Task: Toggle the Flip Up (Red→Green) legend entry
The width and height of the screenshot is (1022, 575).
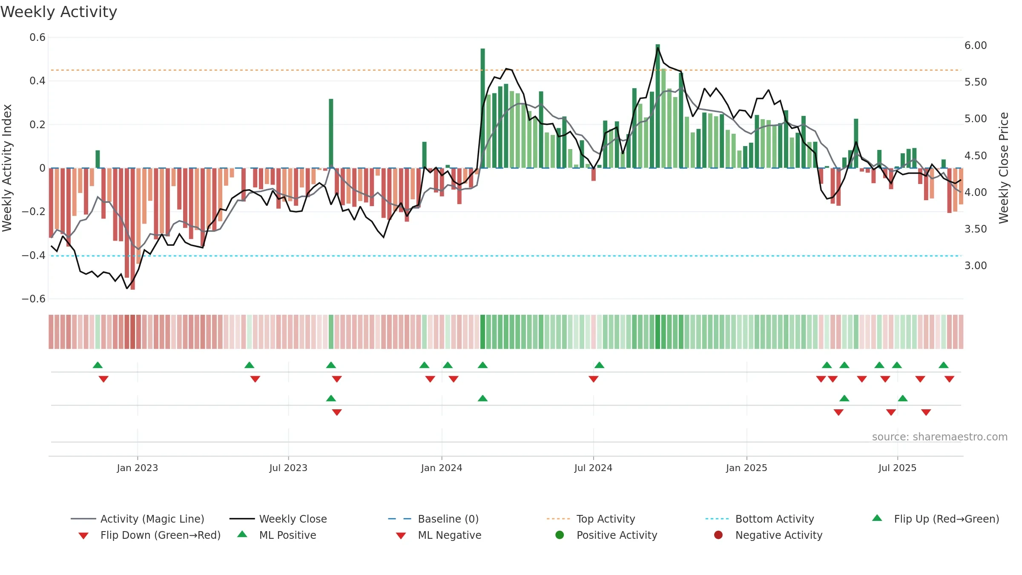Action: coord(936,519)
